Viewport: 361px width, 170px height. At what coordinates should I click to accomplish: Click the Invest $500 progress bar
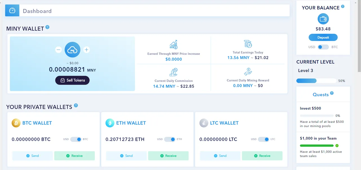tap(317, 115)
